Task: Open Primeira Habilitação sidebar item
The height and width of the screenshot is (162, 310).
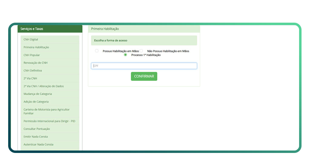Action: pos(36,47)
